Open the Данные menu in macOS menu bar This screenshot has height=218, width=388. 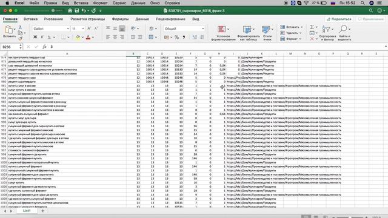138,3
